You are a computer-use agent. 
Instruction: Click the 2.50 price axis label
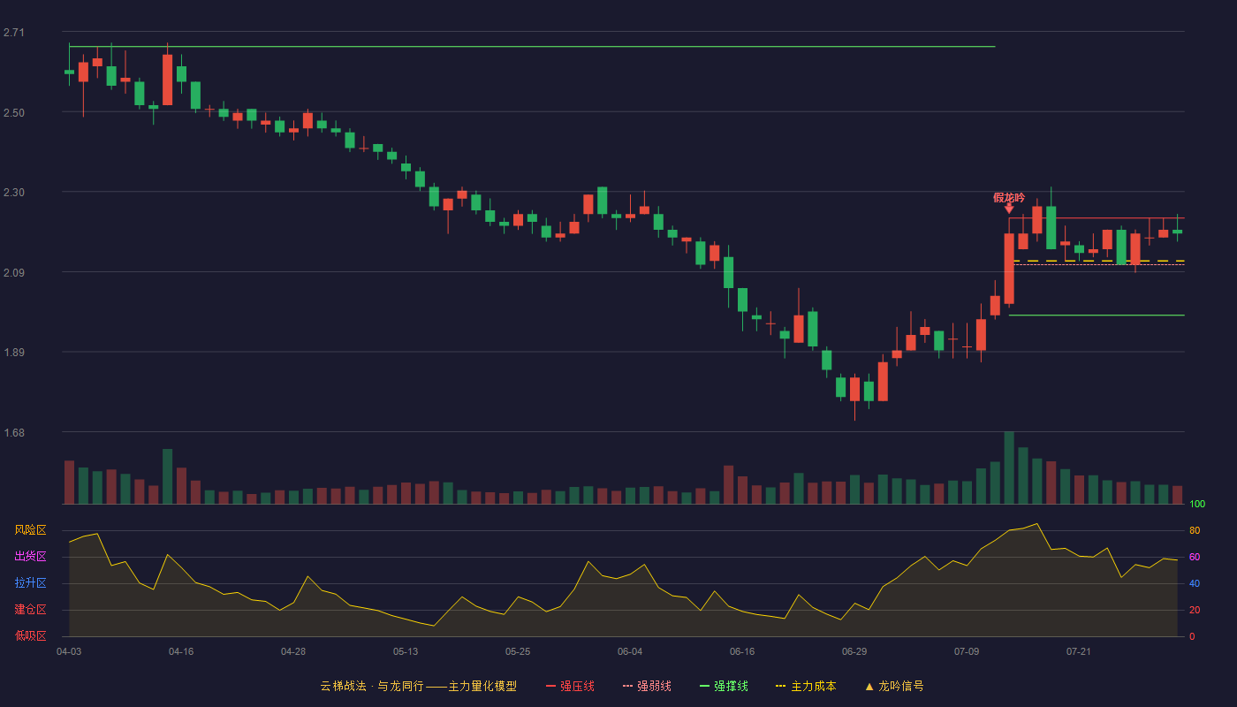pos(14,113)
